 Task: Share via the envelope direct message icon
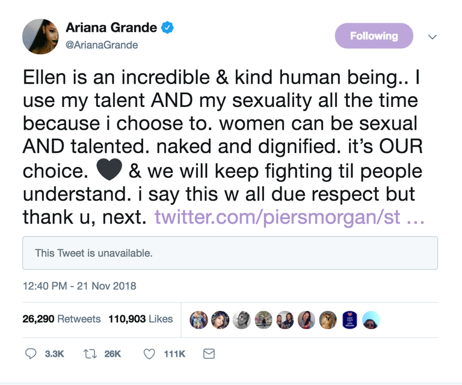click(x=209, y=354)
